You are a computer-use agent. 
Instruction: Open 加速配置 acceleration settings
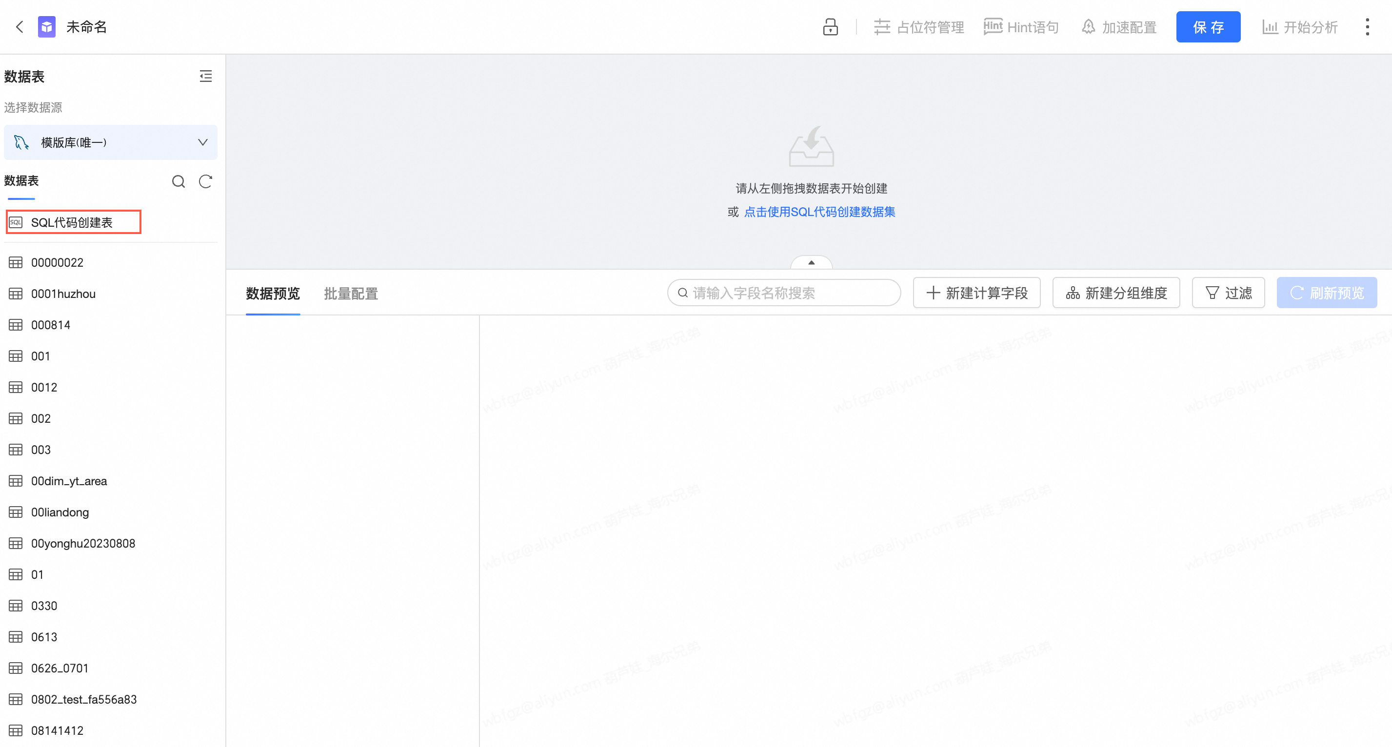1118,27
